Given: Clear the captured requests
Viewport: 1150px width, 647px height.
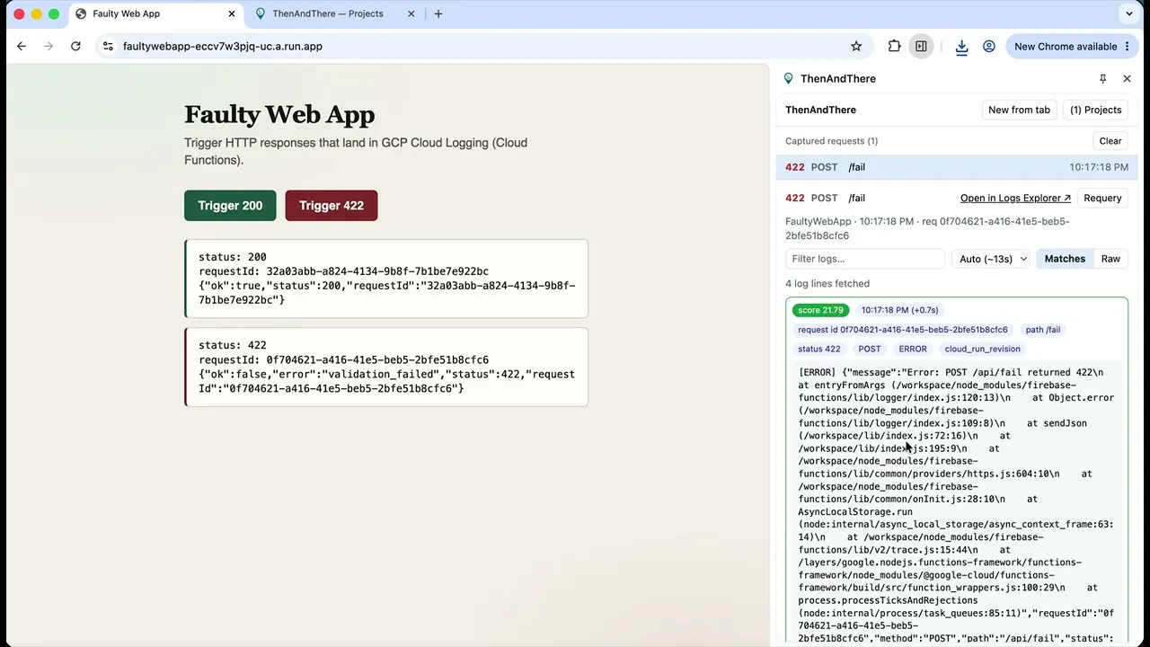Looking at the screenshot, I should (x=1110, y=141).
